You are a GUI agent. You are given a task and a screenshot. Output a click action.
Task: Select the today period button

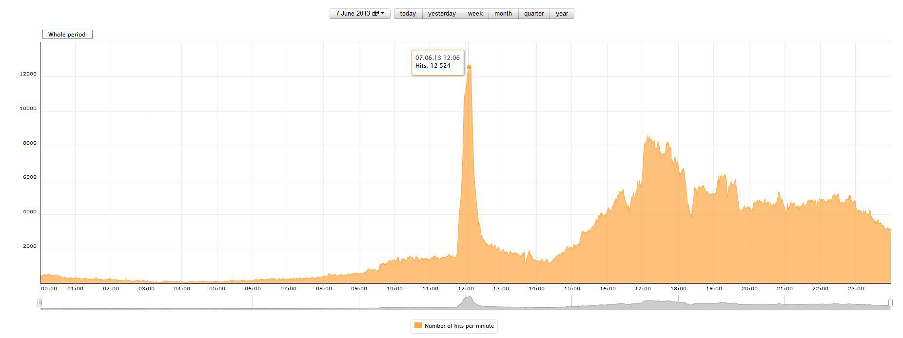pyautogui.click(x=408, y=14)
